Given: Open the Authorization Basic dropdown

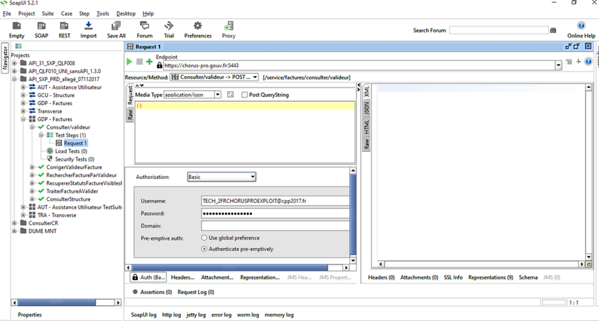Looking at the screenshot, I should click(221, 177).
